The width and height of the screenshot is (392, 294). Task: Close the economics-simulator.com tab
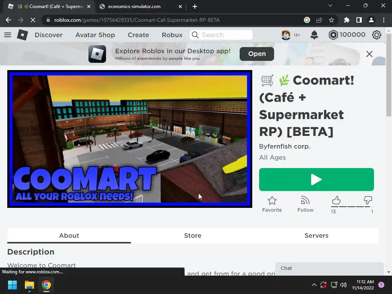pyautogui.click(x=180, y=7)
